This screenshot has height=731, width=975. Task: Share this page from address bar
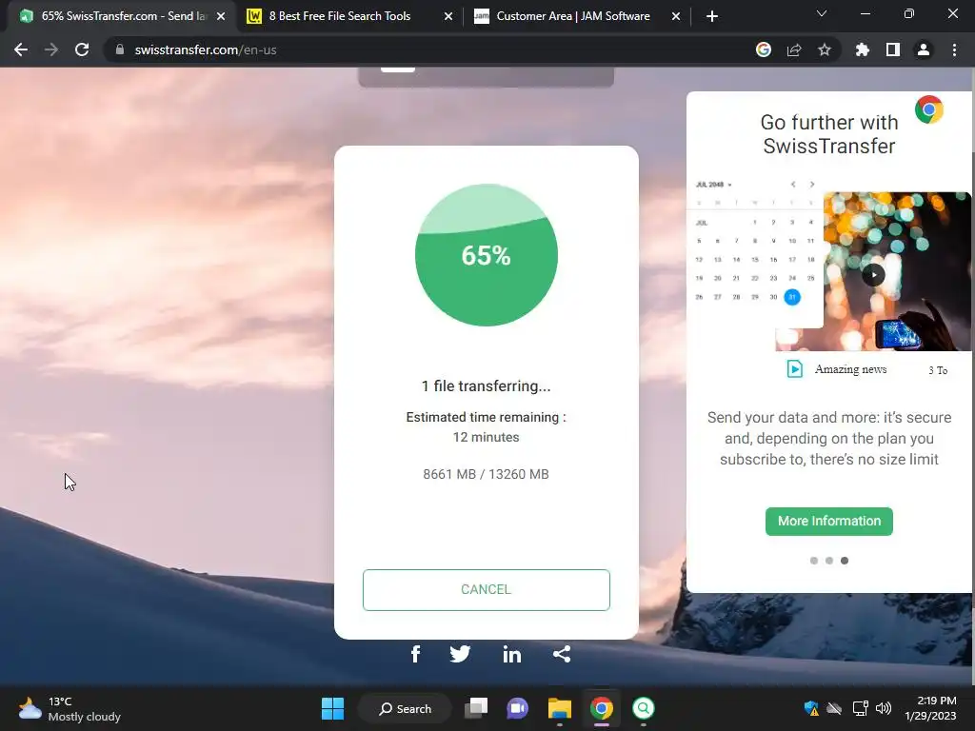point(794,49)
